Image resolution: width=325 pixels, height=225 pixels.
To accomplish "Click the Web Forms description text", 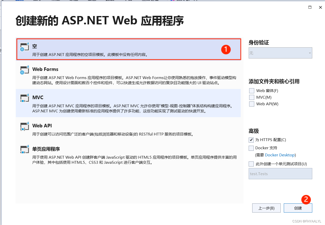I will point(134,80).
